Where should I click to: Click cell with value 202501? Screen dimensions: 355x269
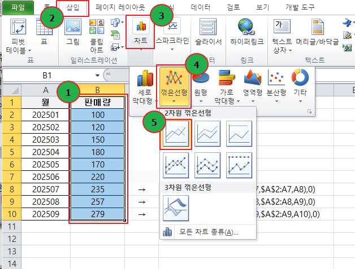coord(46,115)
